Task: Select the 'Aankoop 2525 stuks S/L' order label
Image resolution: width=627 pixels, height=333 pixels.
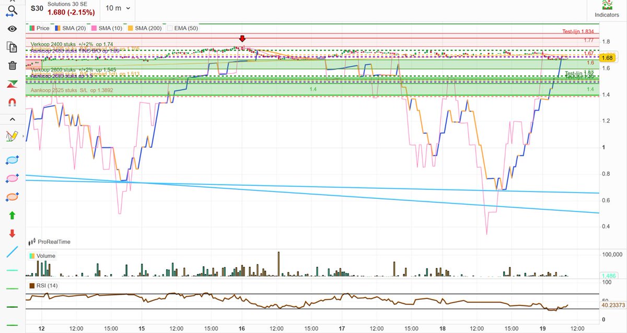Action: (x=72, y=90)
